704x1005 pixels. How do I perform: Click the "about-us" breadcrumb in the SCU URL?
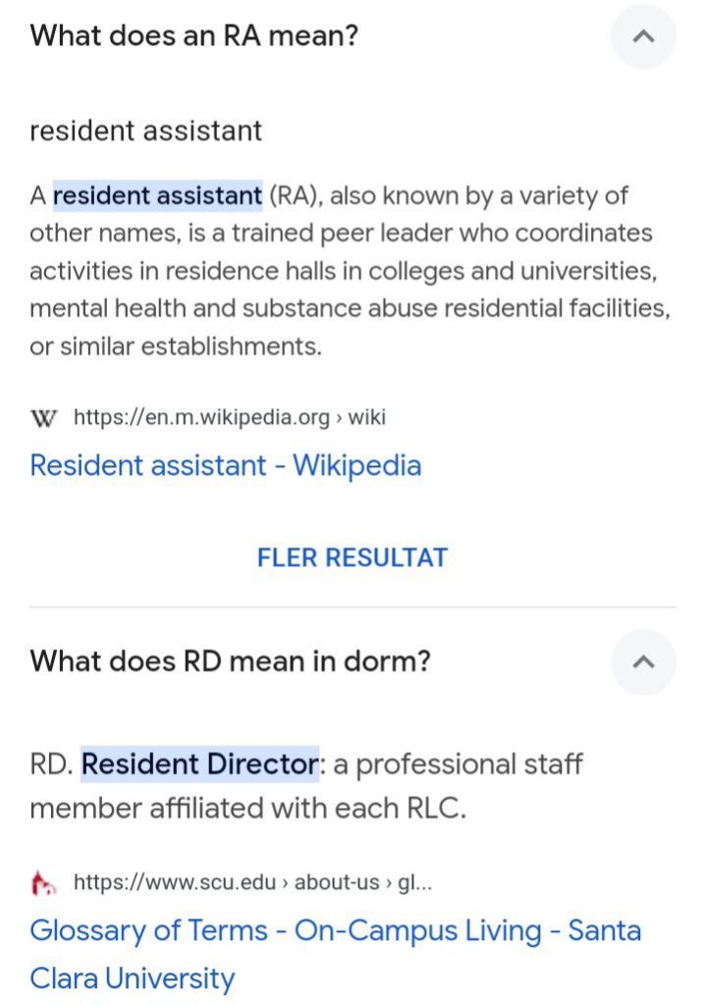point(337,882)
